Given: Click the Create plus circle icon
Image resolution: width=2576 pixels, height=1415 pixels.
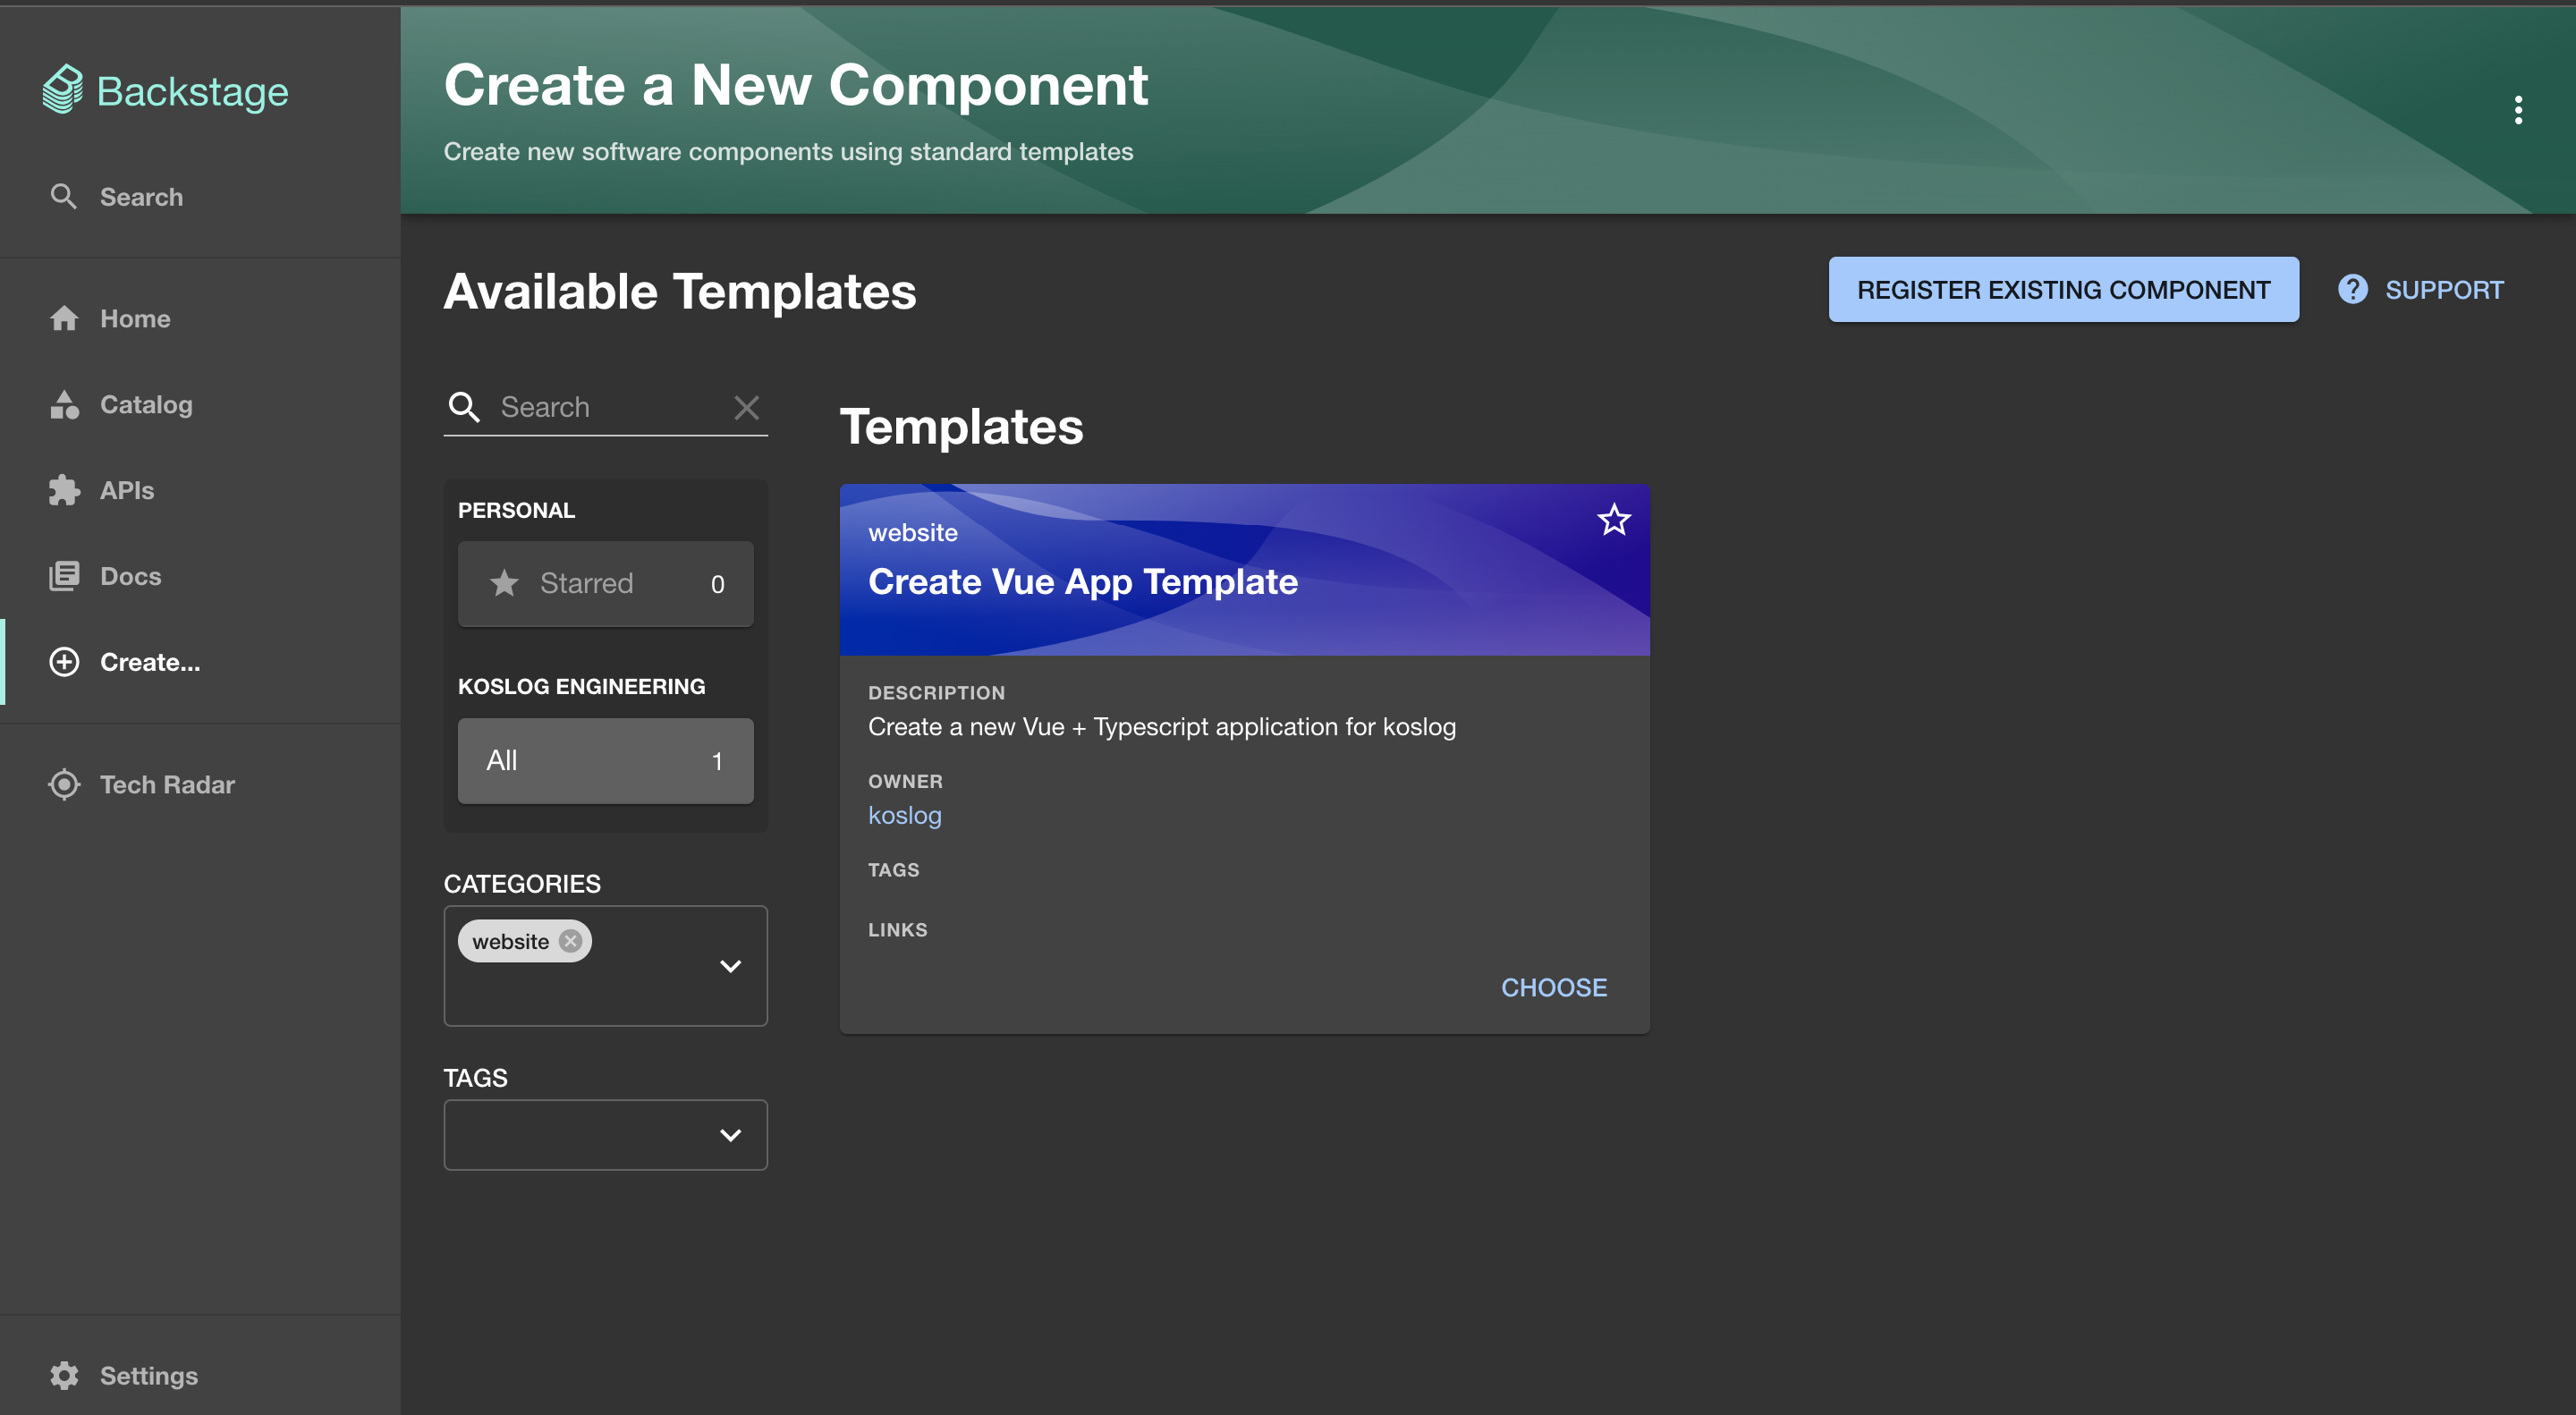Looking at the screenshot, I should pos(64,662).
